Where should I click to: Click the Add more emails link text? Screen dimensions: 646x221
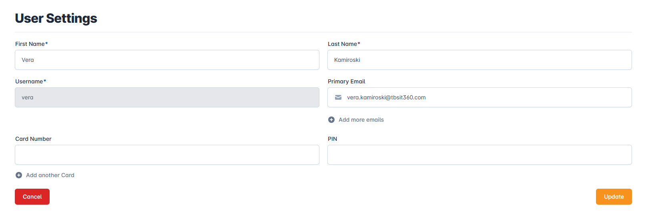361,120
